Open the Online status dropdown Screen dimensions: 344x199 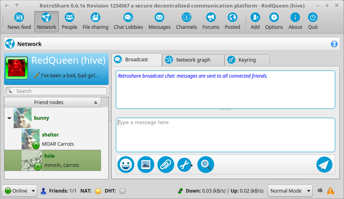20,191
